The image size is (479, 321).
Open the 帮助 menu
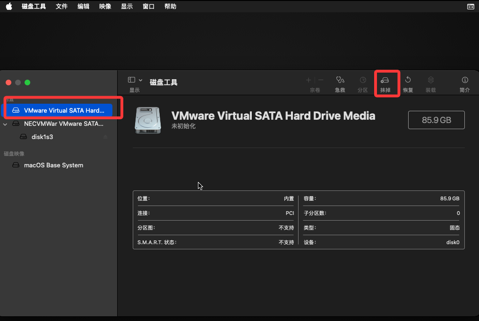point(170,7)
